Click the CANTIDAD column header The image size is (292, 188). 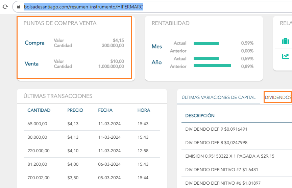(39, 110)
